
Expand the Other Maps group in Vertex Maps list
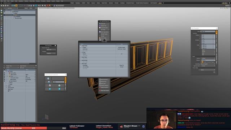coord(80,64)
